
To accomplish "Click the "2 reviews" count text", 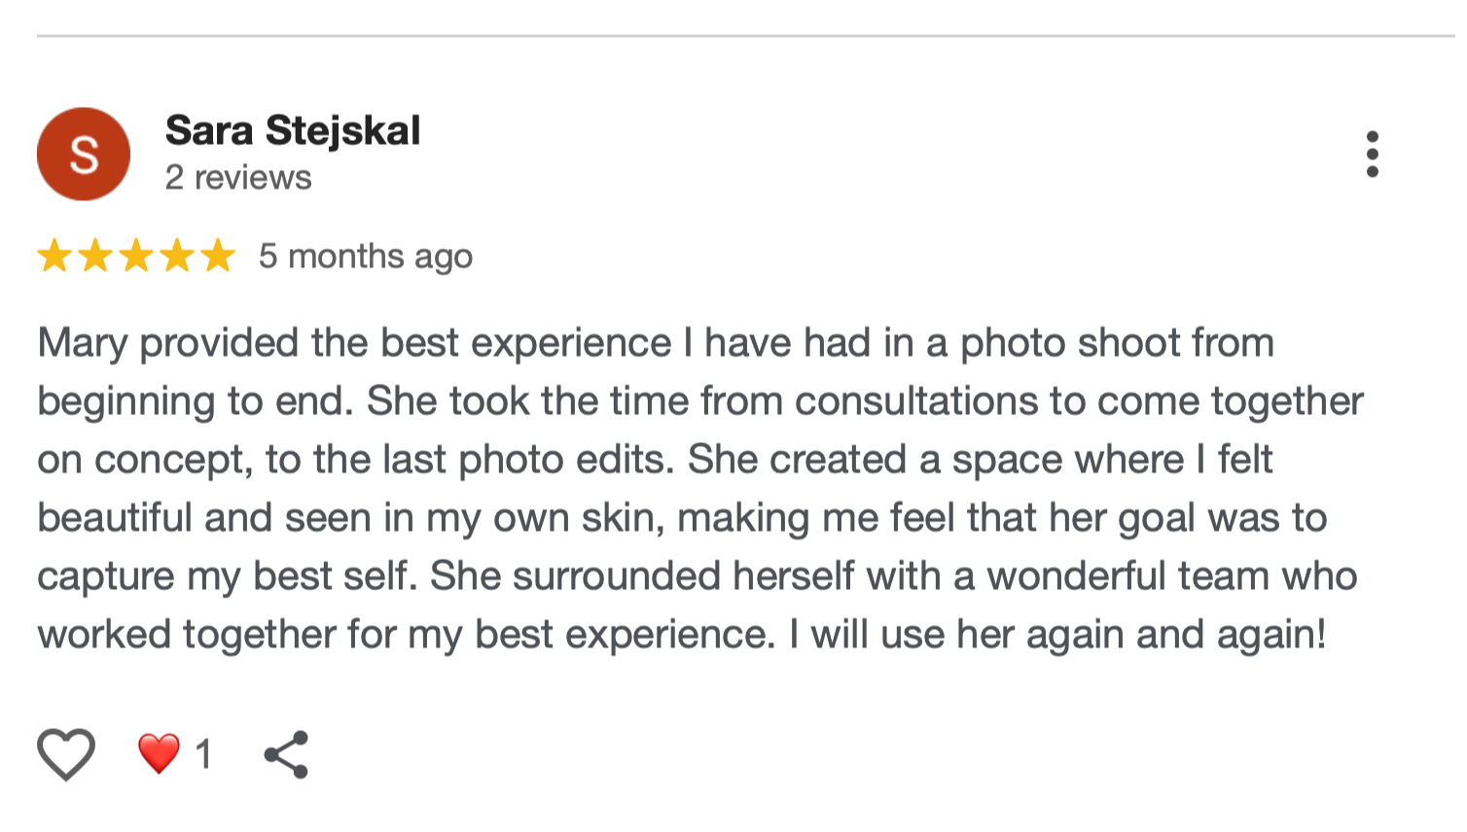I will click(238, 178).
